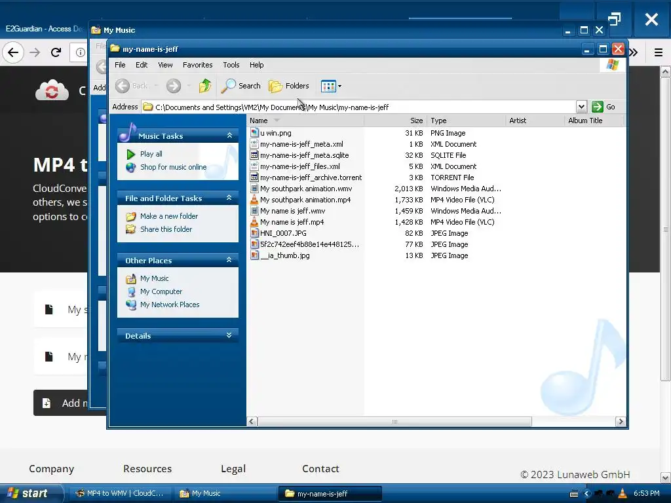Select the u win.png file icon
The width and height of the screenshot is (671, 503).
coord(254,133)
